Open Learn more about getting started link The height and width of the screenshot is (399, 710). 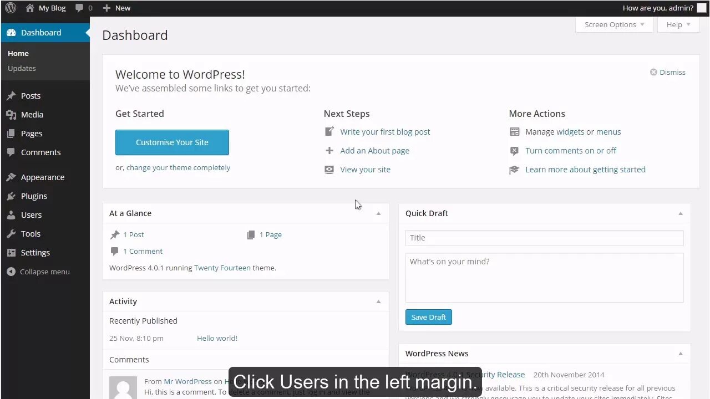[585, 170]
